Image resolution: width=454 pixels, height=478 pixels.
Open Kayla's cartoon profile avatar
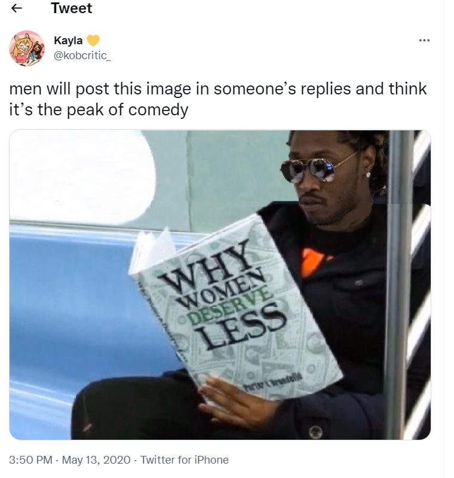pyautogui.click(x=27, y=48)
